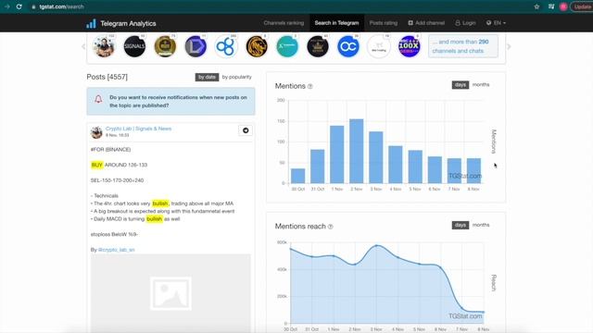This screenshot has width=593, height=333.
Task: Open the purple D-arrow channel avatar
Action: (196, 46)
